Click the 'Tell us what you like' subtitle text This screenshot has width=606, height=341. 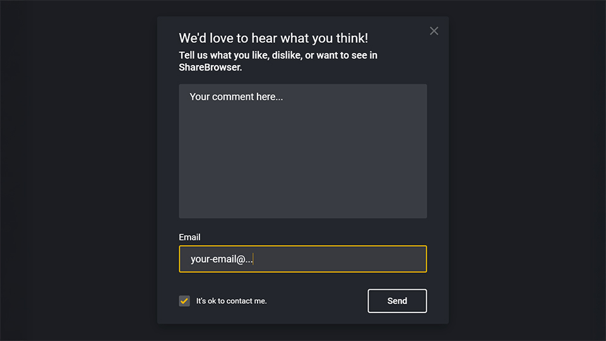point(278,61)
